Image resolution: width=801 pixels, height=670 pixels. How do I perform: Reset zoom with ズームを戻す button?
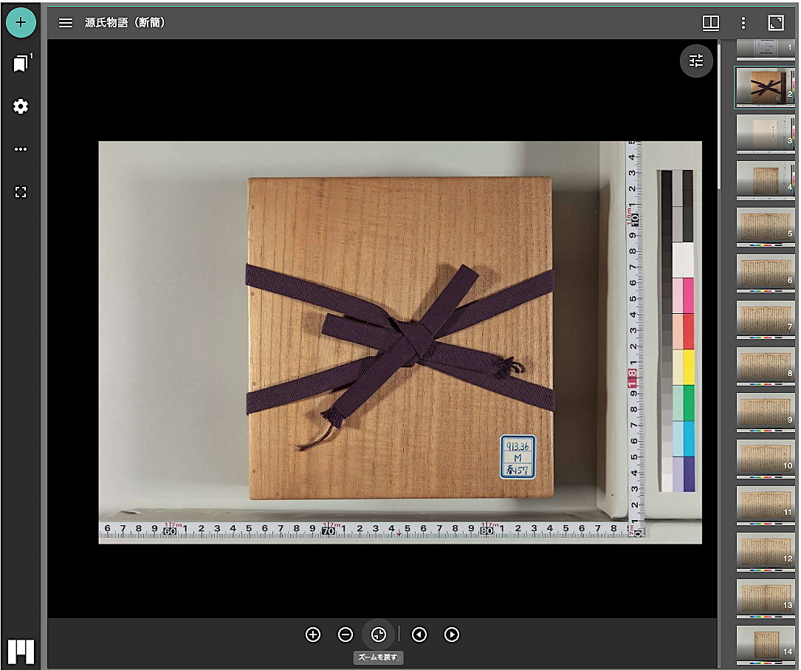(379, 635)
